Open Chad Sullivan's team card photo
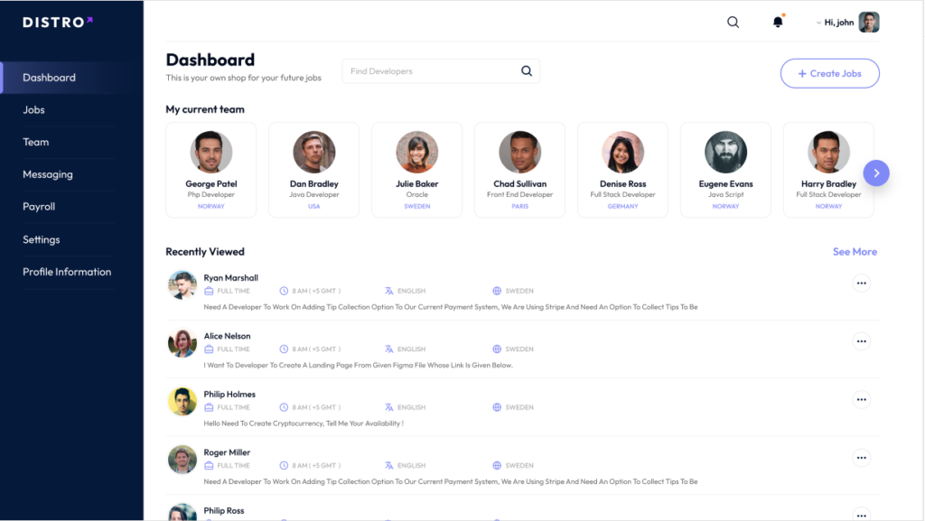The height and width of the screenshot is (521, 925). [x=519, y=152]
